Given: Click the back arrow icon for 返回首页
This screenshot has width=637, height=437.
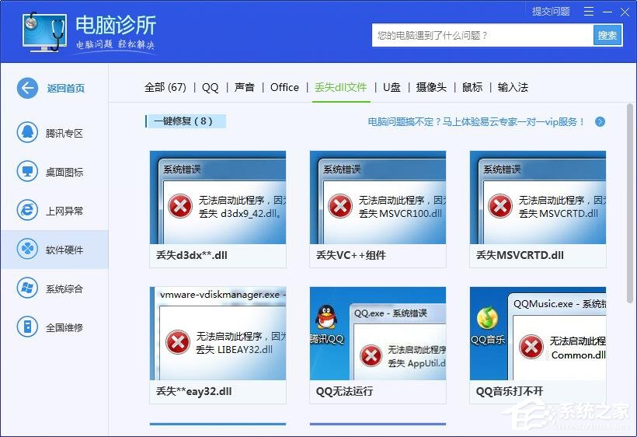Looking at the screenshot, I should click(x=27, y=88).
